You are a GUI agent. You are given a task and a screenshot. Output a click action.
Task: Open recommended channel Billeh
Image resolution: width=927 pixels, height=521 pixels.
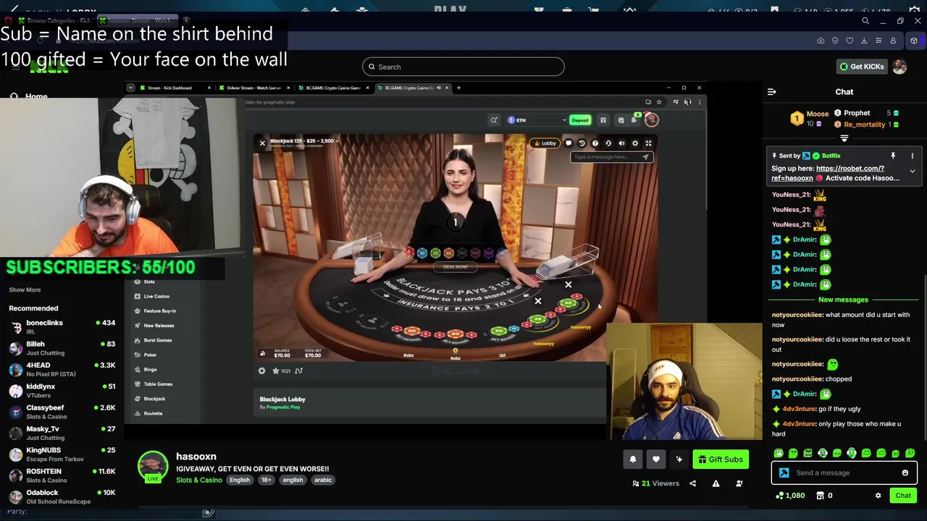62,348
